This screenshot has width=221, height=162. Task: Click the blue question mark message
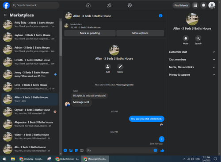click(162, 139)
